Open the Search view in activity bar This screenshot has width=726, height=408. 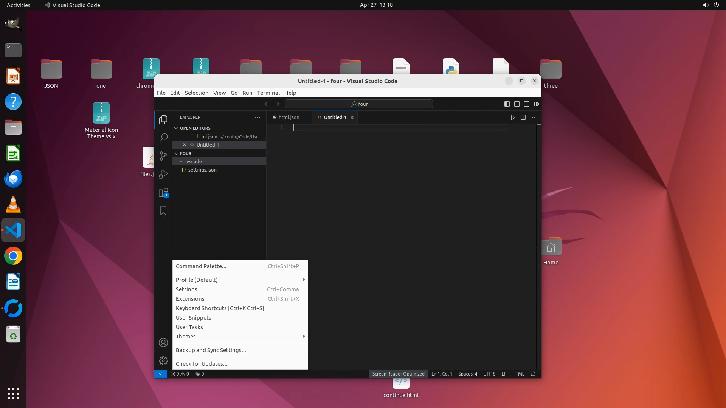163,138
